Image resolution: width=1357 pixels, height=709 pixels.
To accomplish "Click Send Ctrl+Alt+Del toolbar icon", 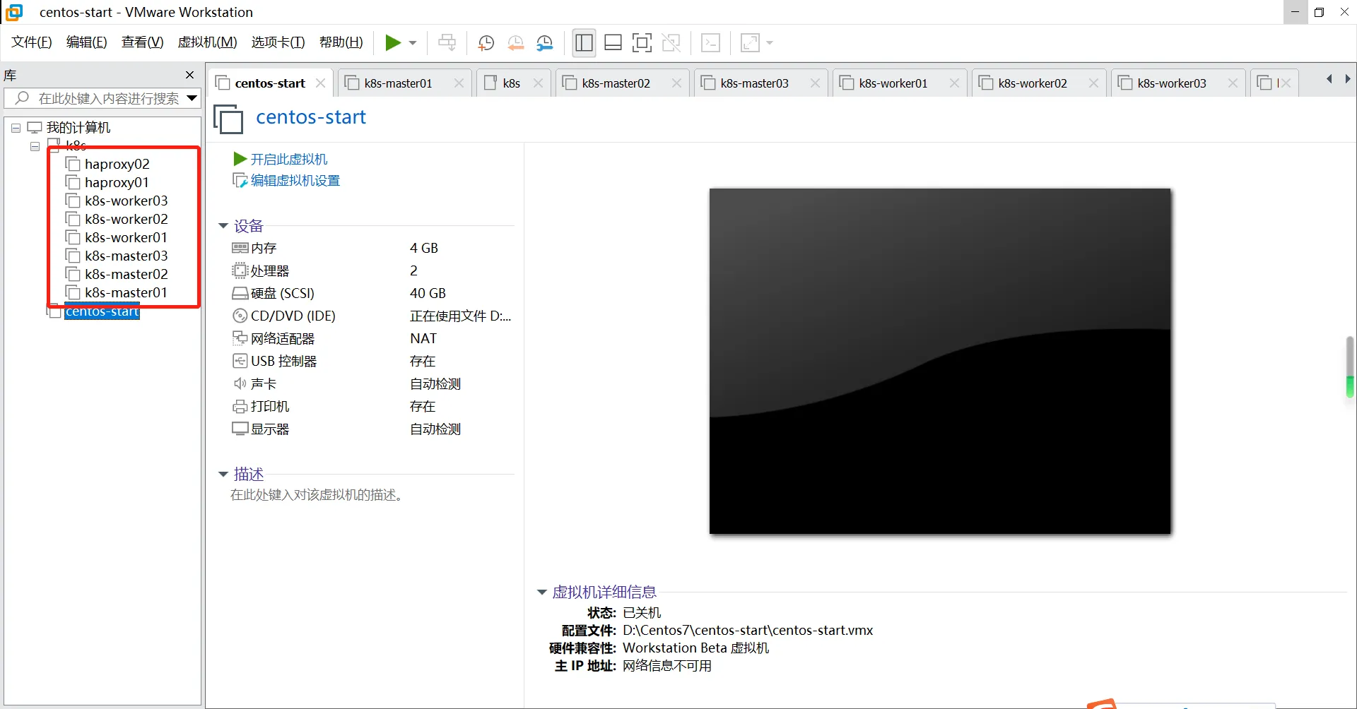I will coord(447,43).
